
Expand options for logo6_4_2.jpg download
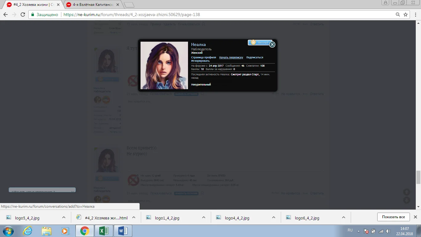click(344, 217)
